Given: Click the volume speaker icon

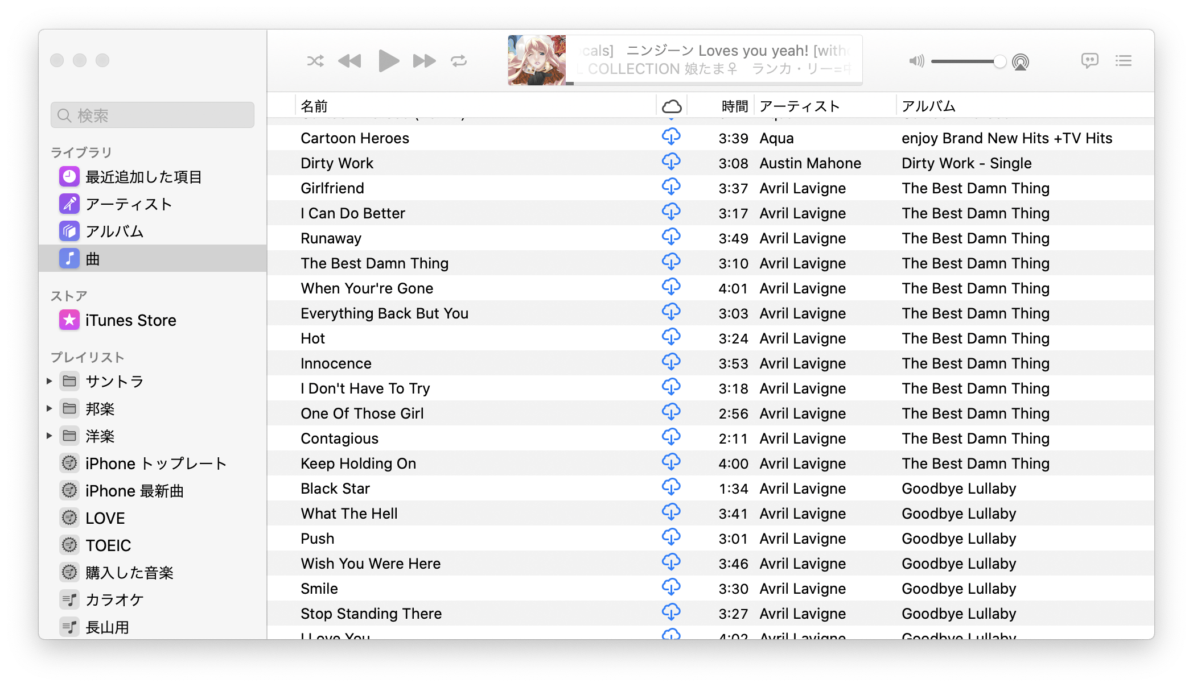Looking at the screenshot, I should tap(916, 61).
